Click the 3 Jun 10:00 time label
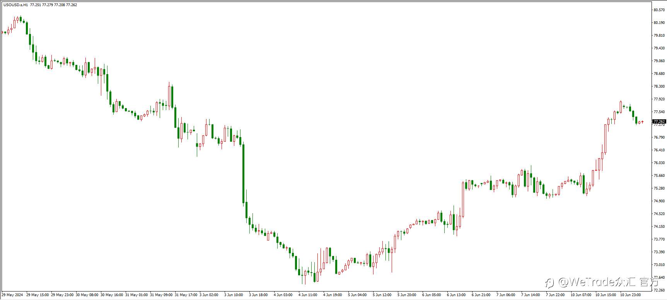The image size is (667, 300). [234, 295]
